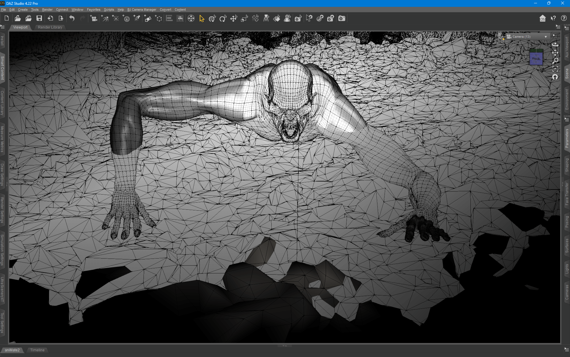Create a new scene file
Image resolution: width=570 pixels, height=357 pixels.
(7, 18)
